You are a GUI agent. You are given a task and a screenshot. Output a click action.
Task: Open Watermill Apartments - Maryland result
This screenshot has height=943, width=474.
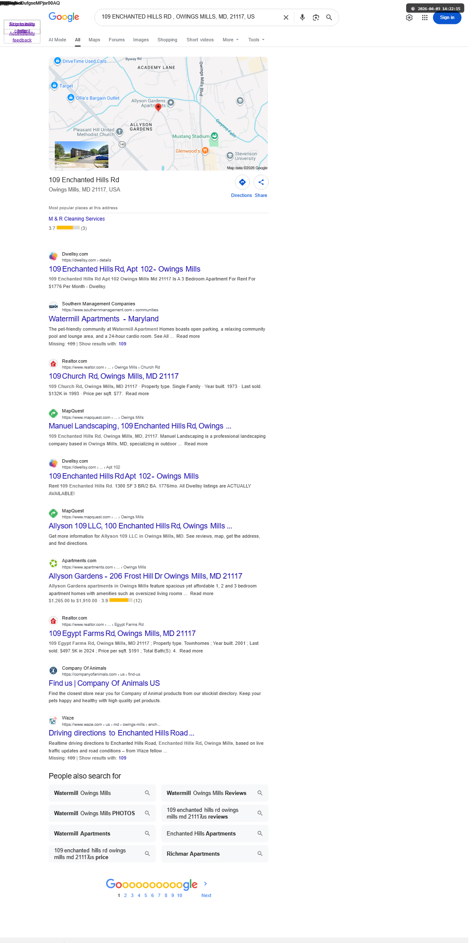[x=104, y=319]
